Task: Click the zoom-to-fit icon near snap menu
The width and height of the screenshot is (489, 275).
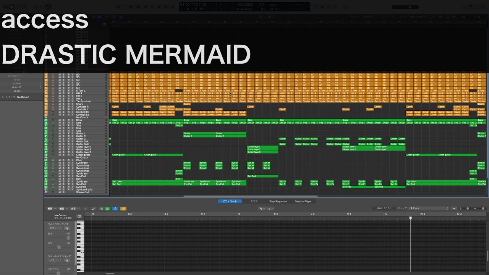Action: (454, 209)
